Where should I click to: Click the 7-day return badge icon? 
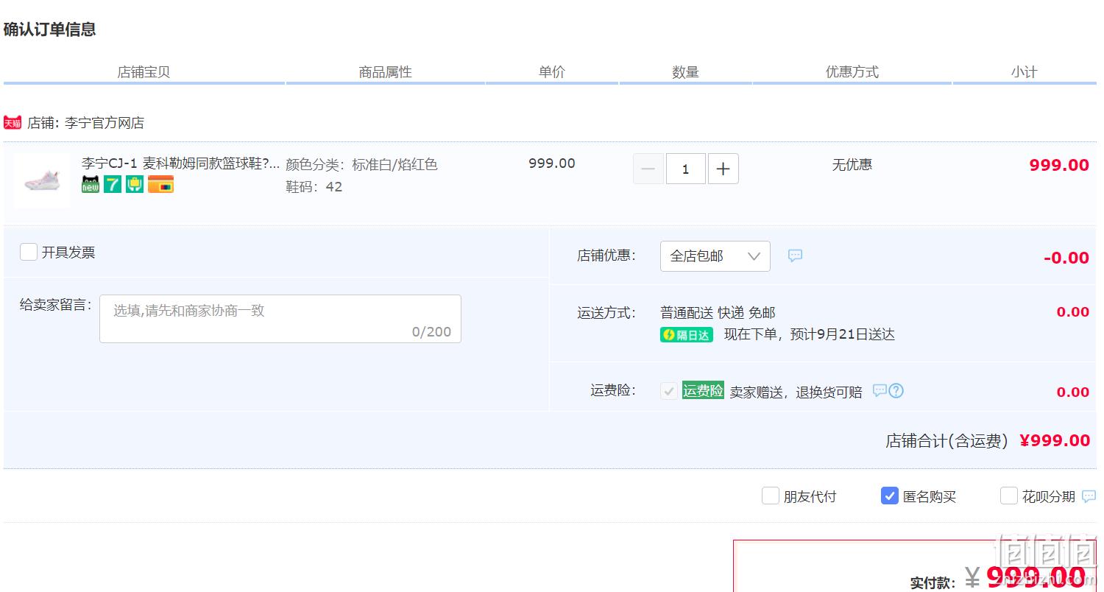[x=112, y=184]
